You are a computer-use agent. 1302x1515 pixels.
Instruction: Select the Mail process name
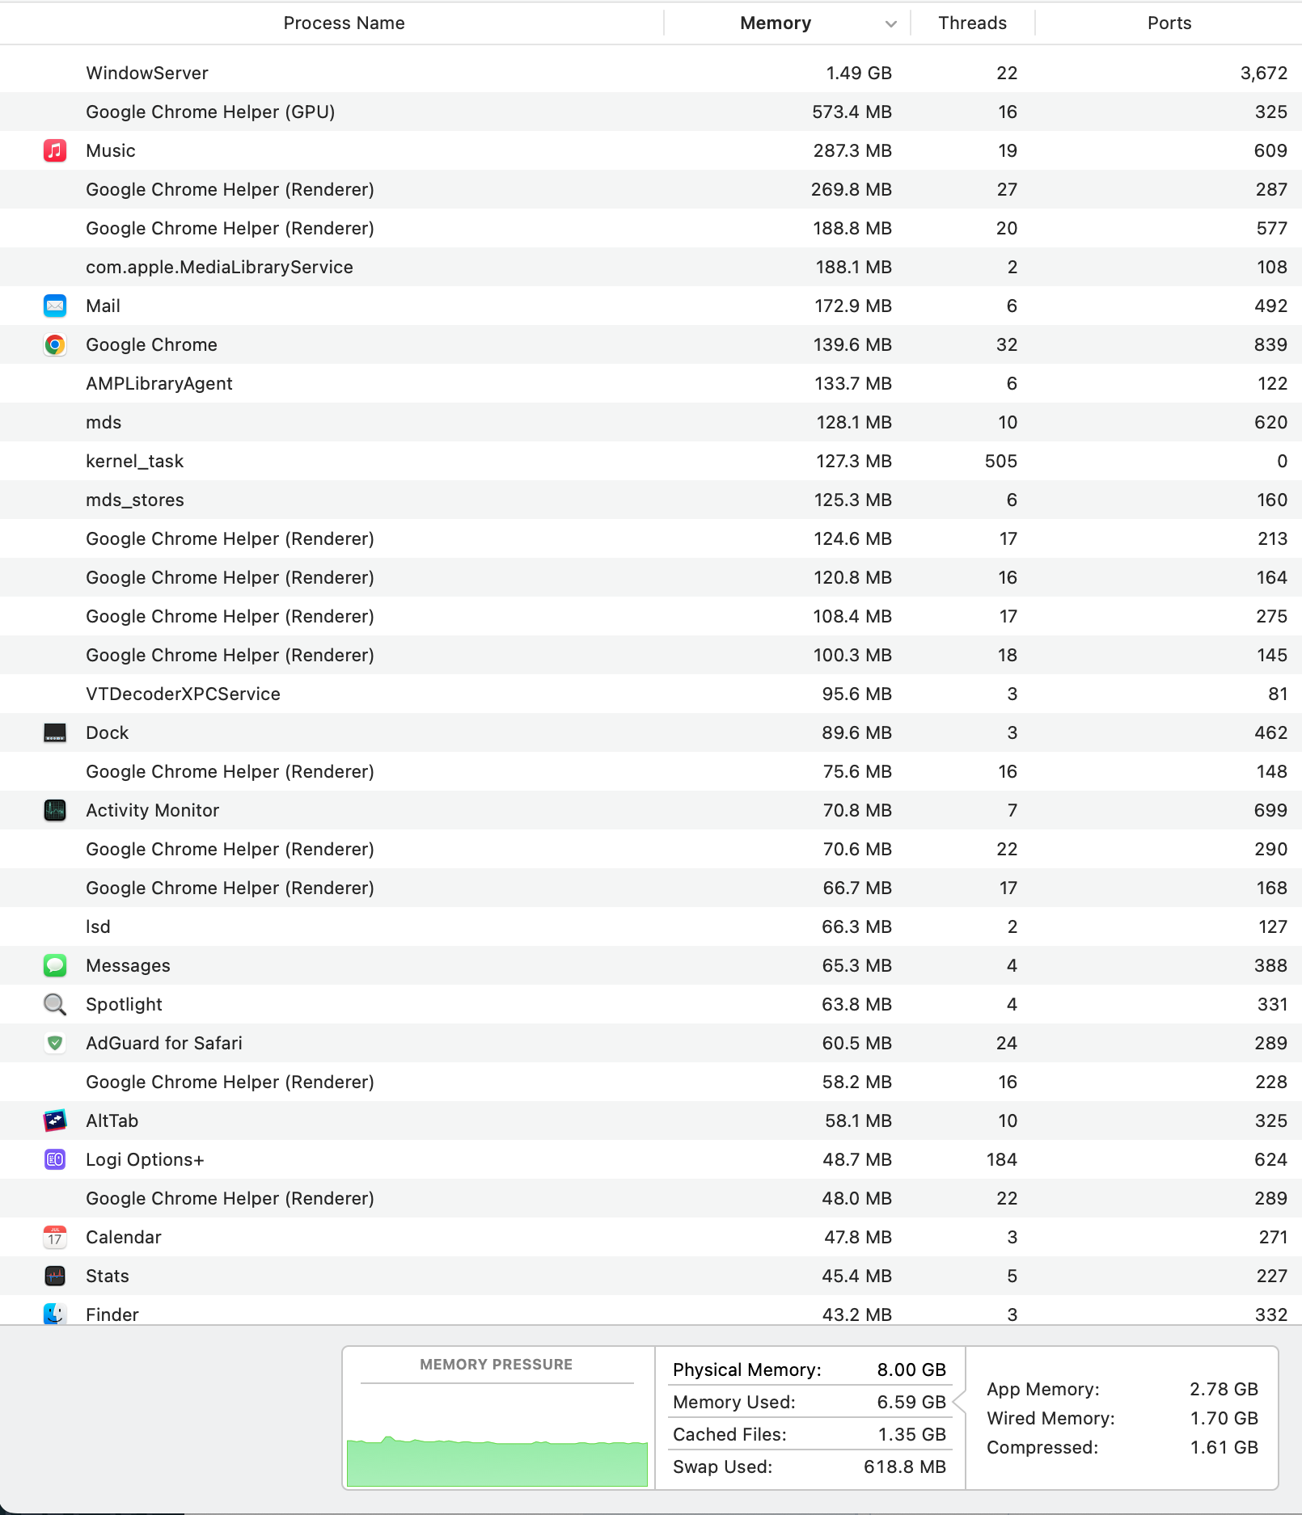(x=104, y=306)
